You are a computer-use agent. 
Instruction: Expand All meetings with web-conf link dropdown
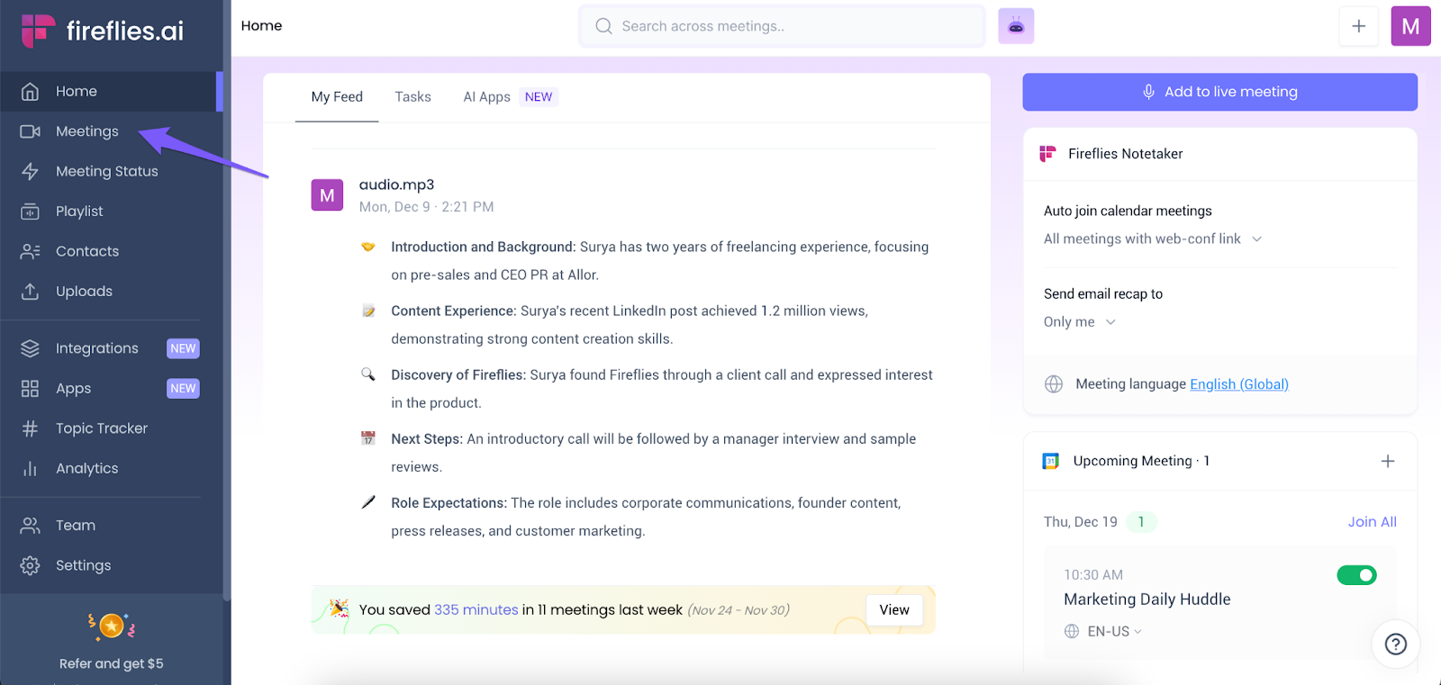pyautogui.click(x=1152, y=239)
